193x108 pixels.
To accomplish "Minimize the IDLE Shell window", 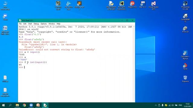I will pos(122,20).
